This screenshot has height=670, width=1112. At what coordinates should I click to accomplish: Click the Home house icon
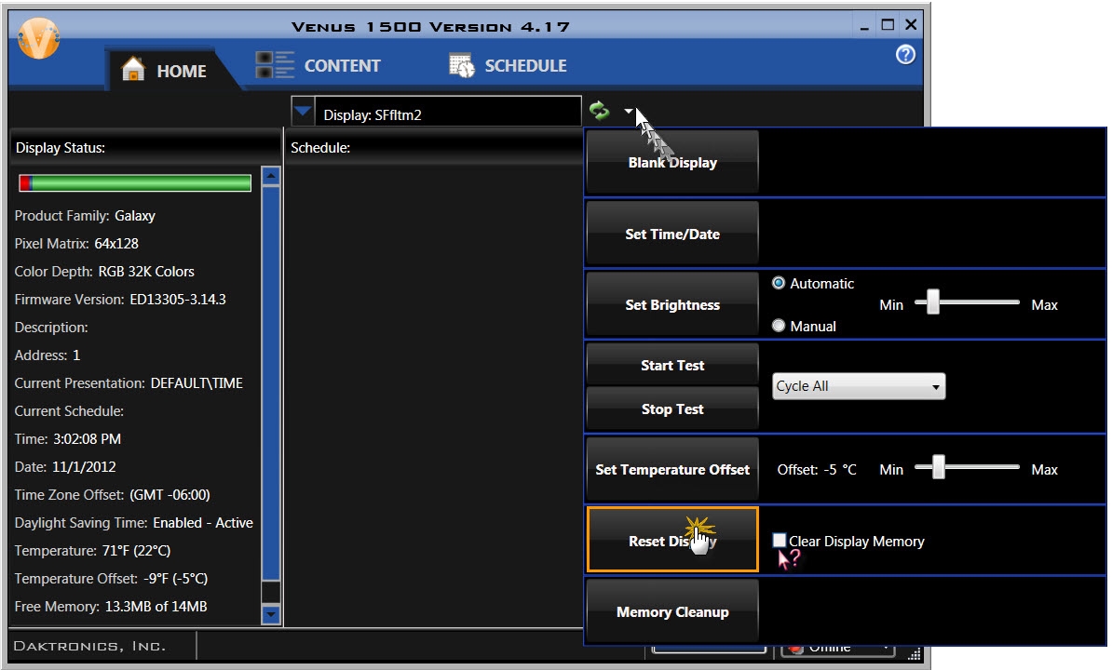pyautogui.click(x=134, y=70)
